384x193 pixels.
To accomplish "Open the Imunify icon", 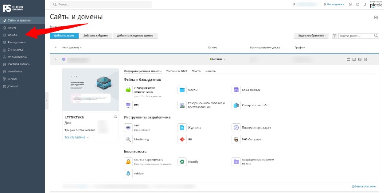I will 182,162.
